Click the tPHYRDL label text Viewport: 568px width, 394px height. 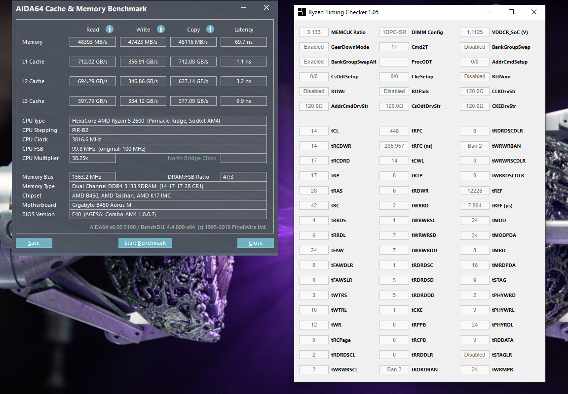[x=502, y=325]
